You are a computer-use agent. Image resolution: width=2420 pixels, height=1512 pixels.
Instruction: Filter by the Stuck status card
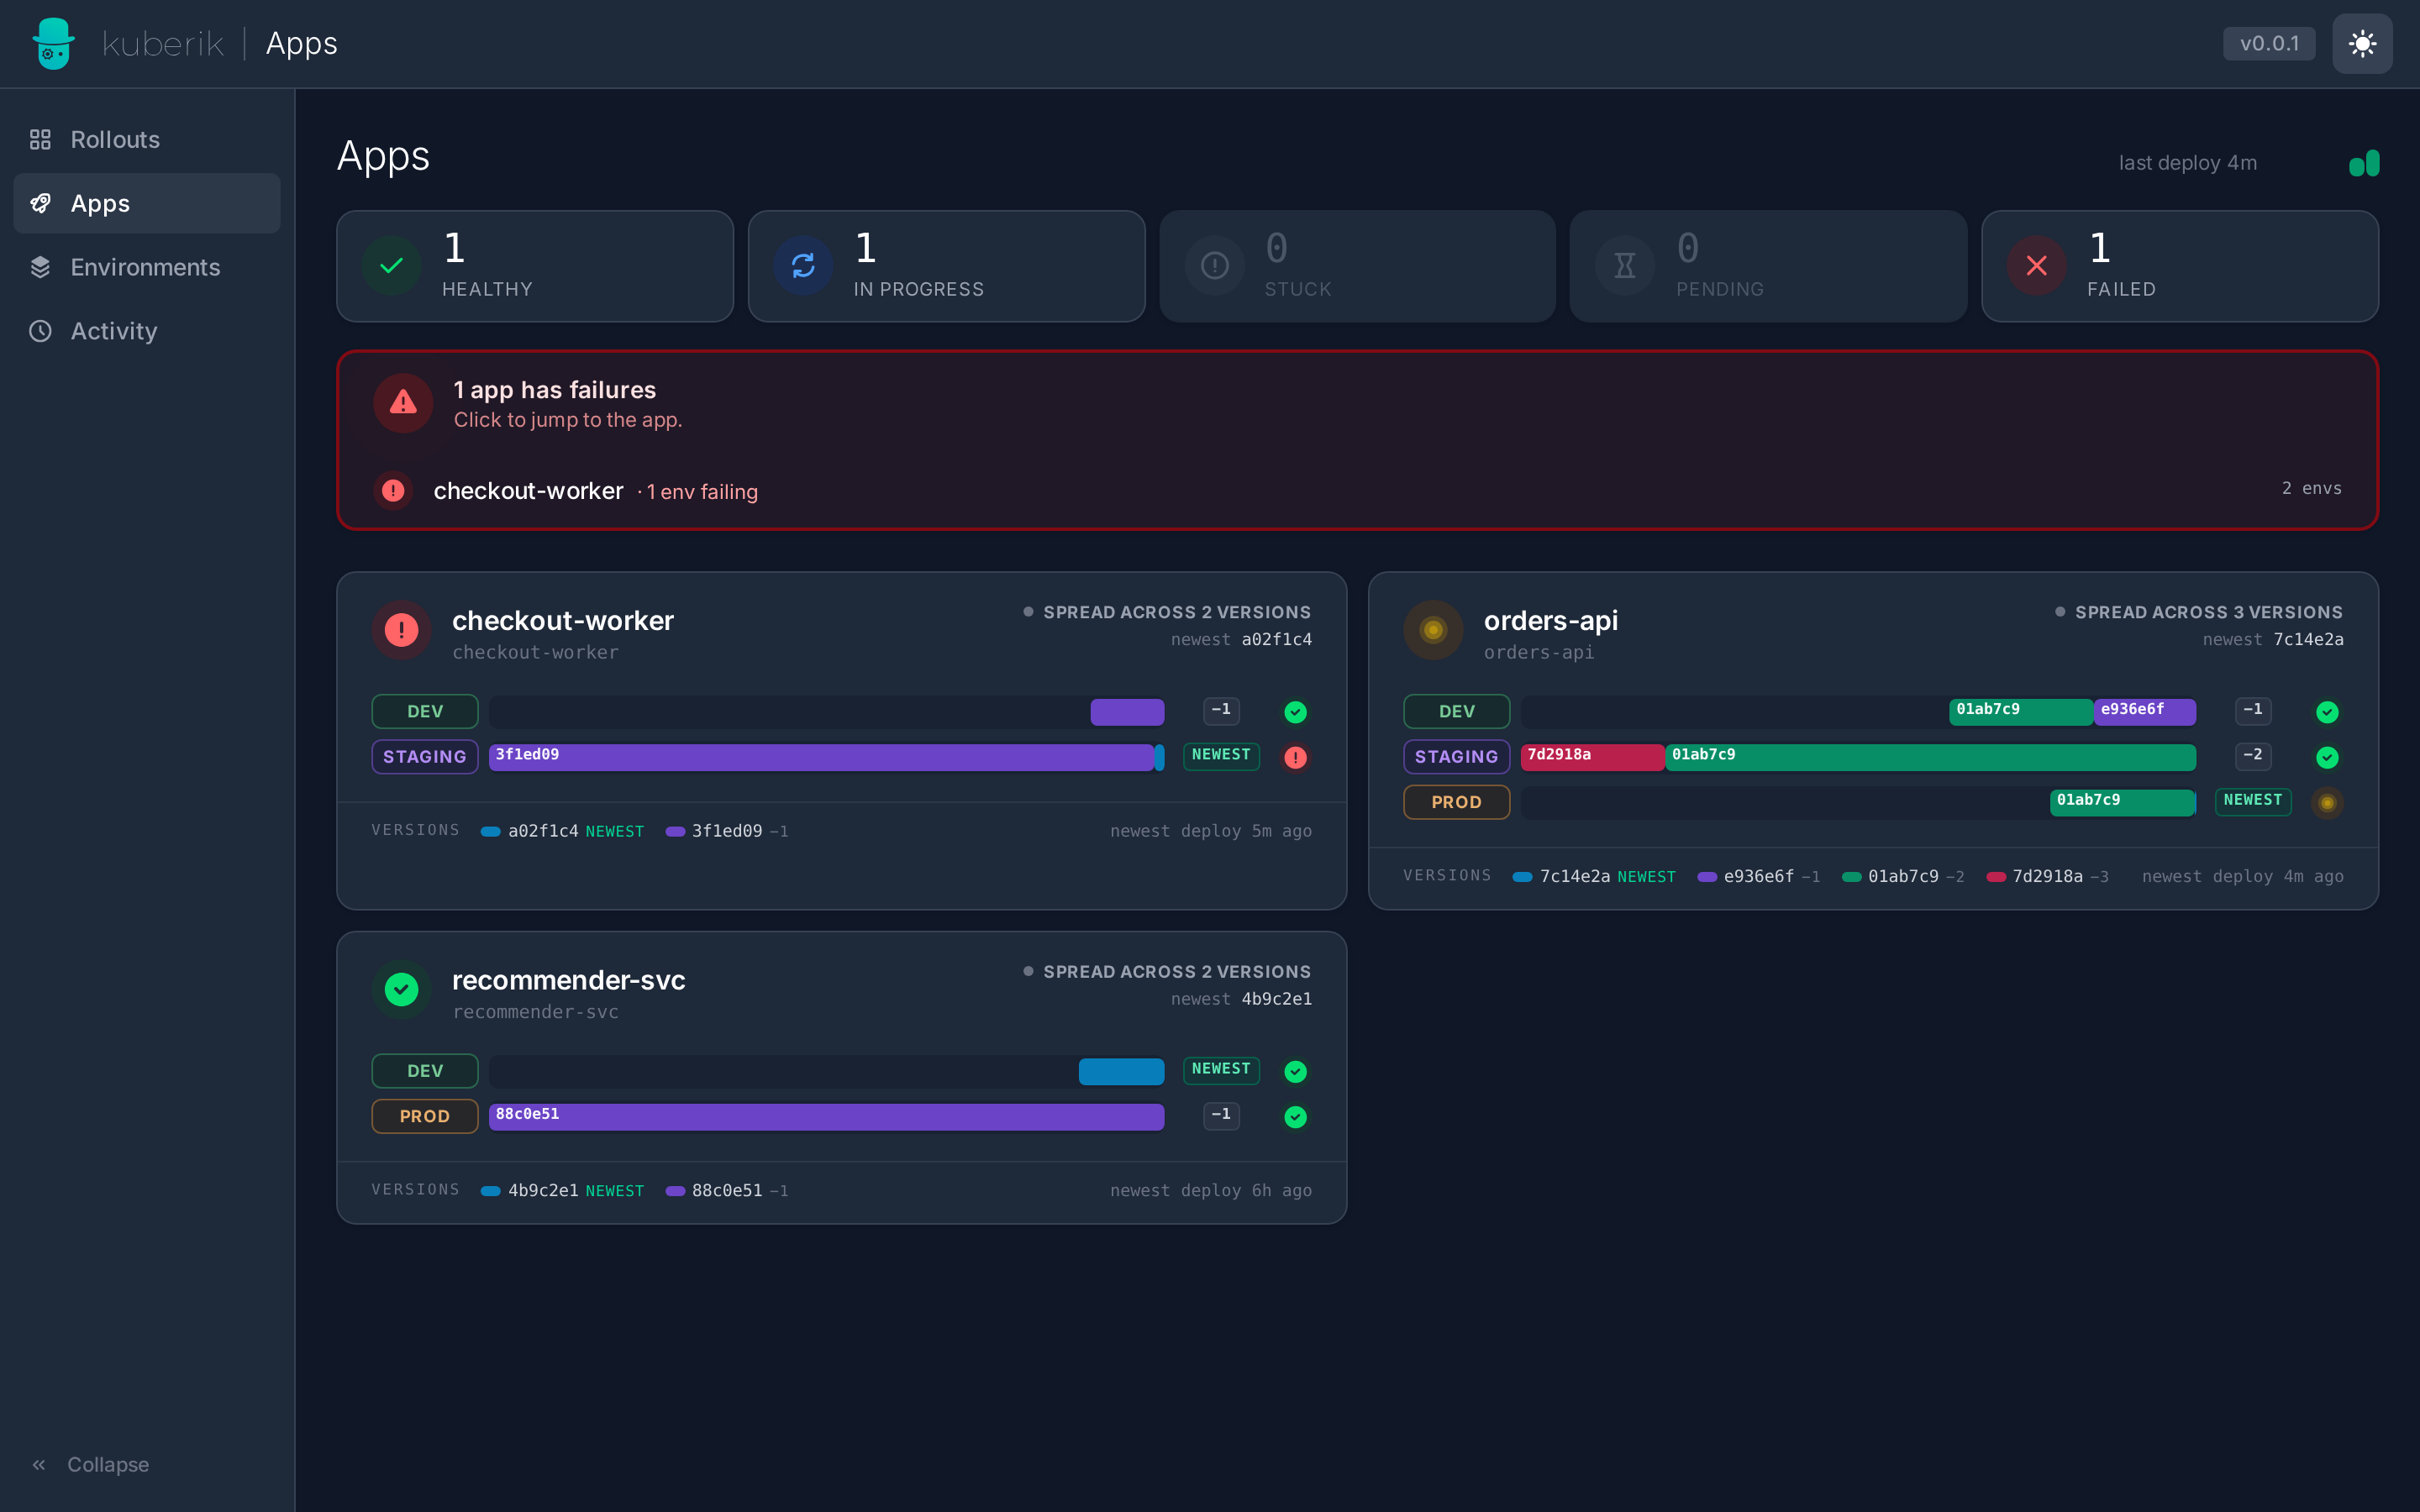click(x=1357, y=266)
